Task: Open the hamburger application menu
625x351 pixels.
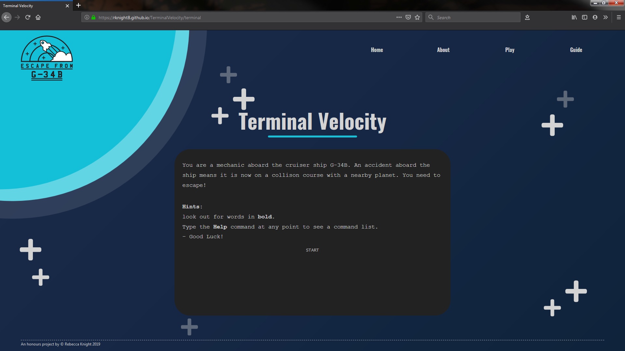Action: click(x=618, y=17)
